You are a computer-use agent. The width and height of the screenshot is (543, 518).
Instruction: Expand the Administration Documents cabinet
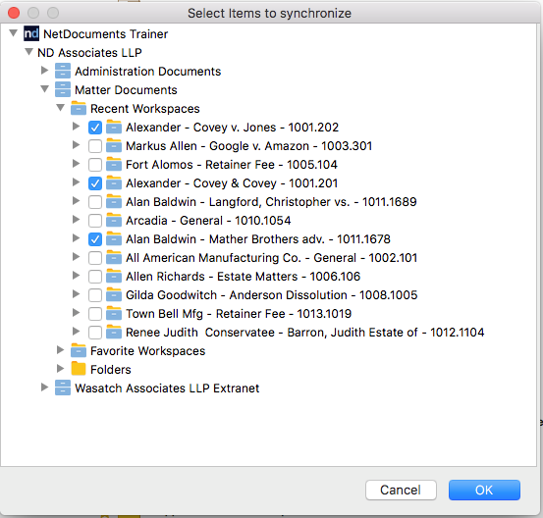pyautogui.click(x=44, y=71)
